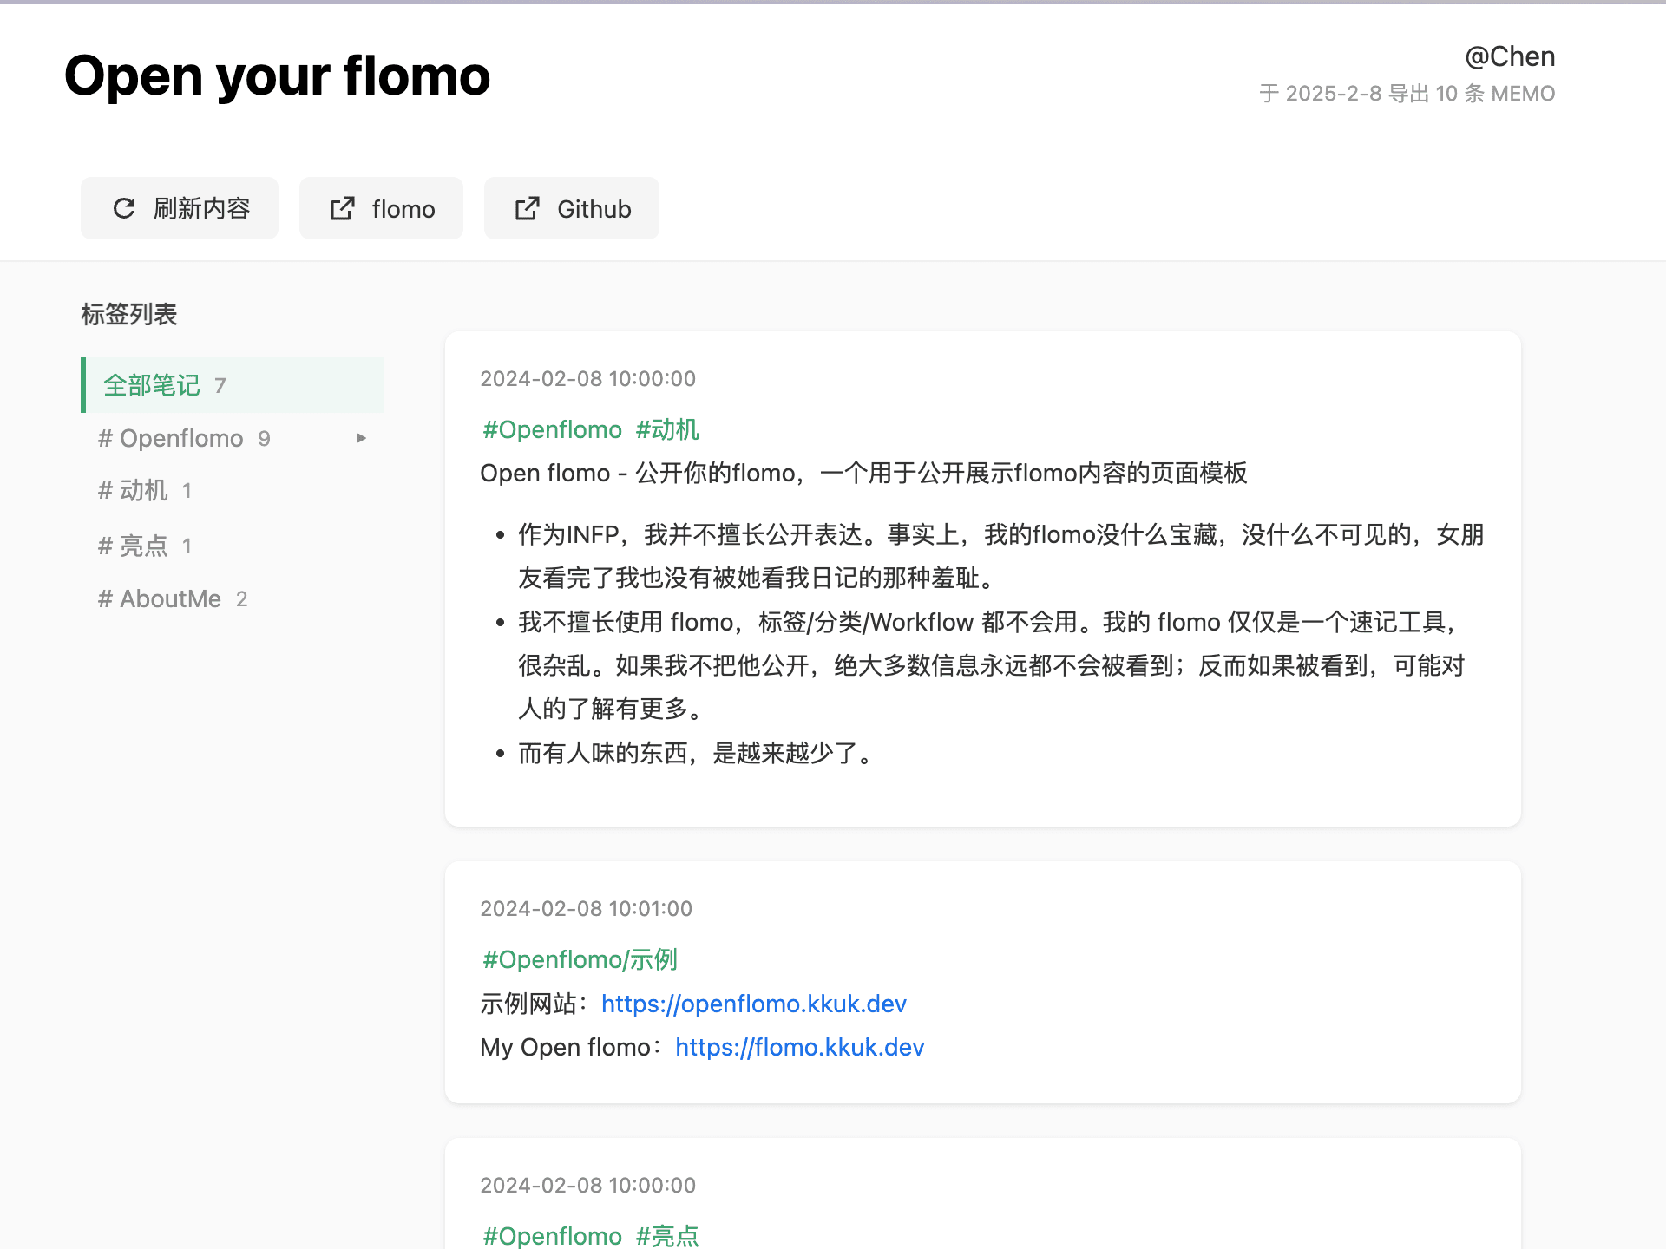Viewport: 1666px width, 1249px height.
Task: Click 刷新内容 to refresh content
Action: [179, 208]
